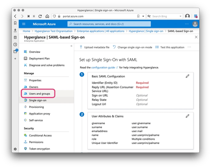This screenshot has width=211, height=168.
Task: Click the browser home icon
Action: tap(47, 16)
